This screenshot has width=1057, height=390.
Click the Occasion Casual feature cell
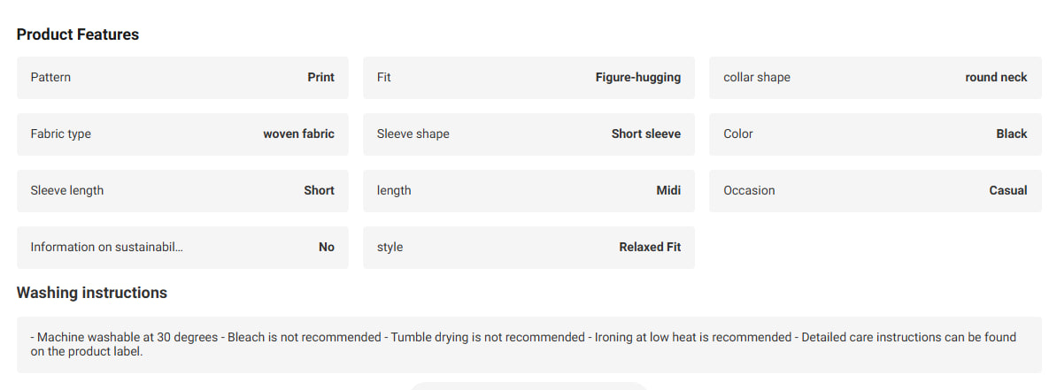[875, 191]
